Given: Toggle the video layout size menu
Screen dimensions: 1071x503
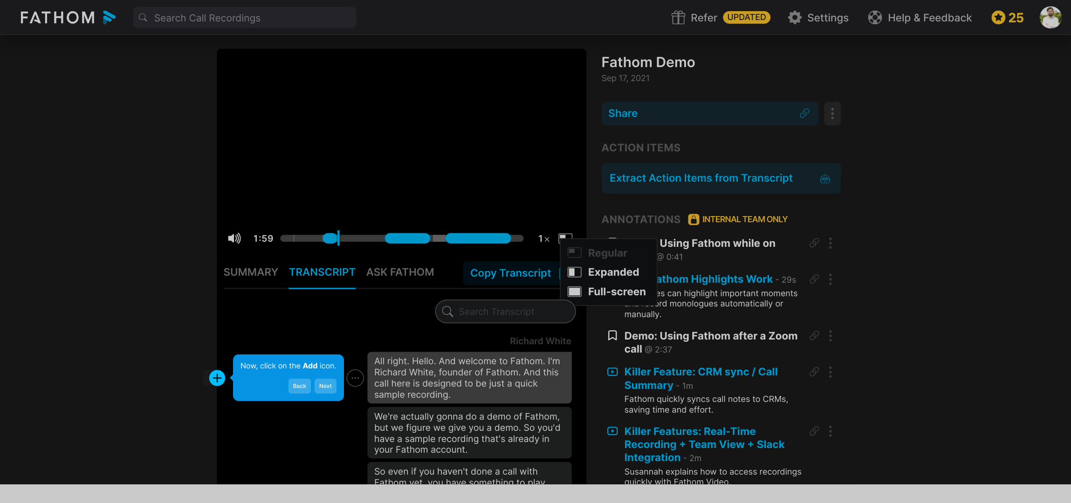Looking at the screenshot, I should [565, 238].
